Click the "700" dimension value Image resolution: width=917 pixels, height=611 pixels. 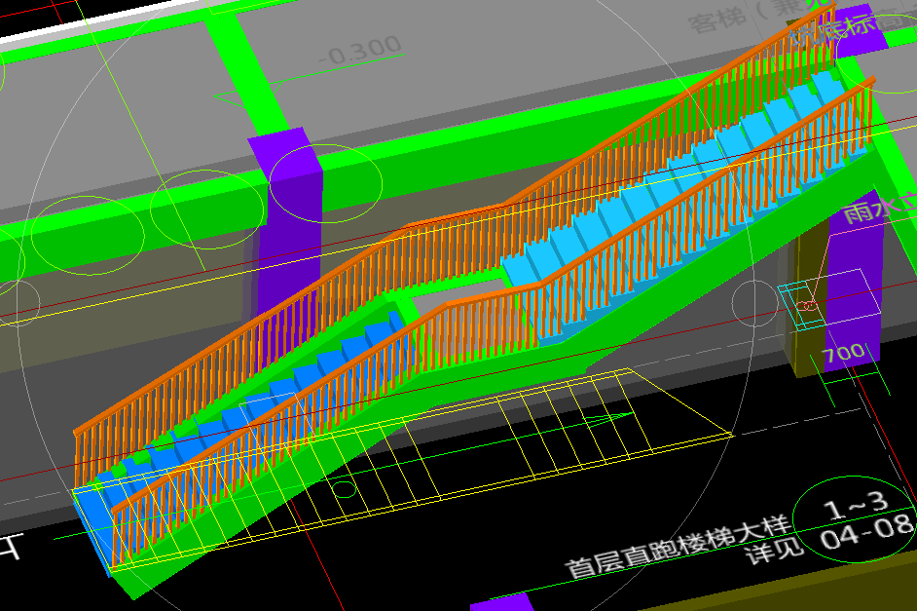[x=843, y=353]
